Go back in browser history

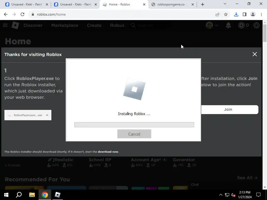[6, 15]
